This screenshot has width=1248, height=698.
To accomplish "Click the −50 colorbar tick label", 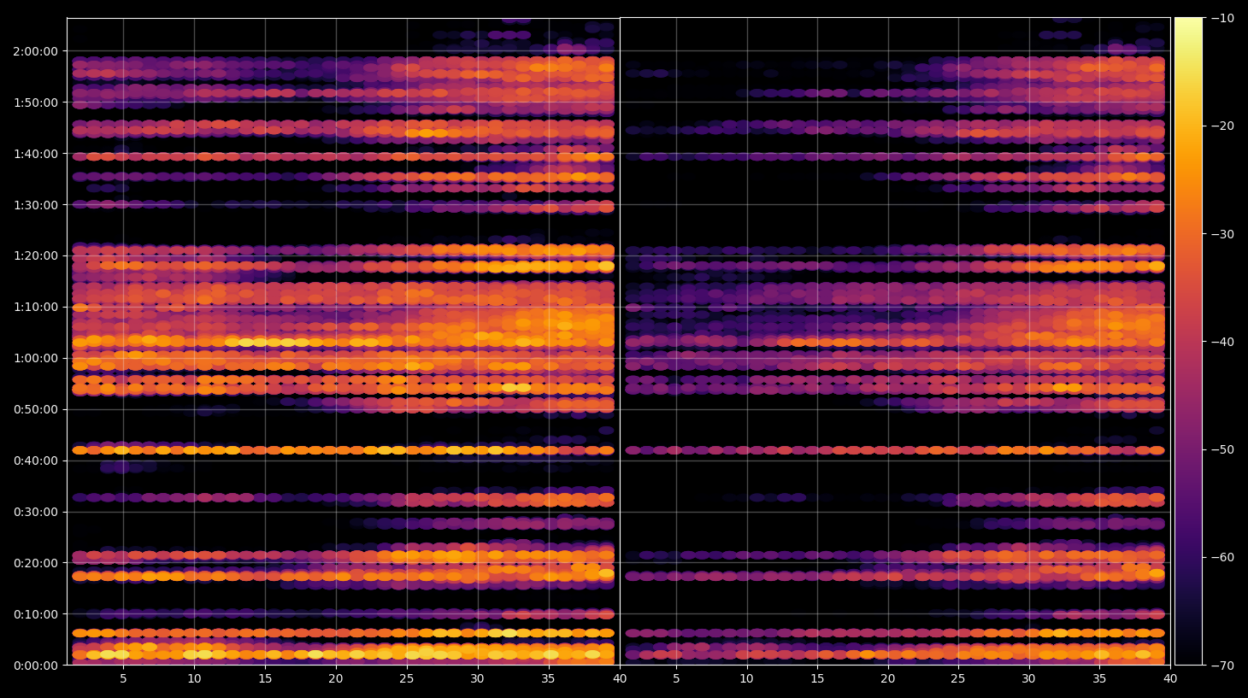I will [x=1223, y=449].
